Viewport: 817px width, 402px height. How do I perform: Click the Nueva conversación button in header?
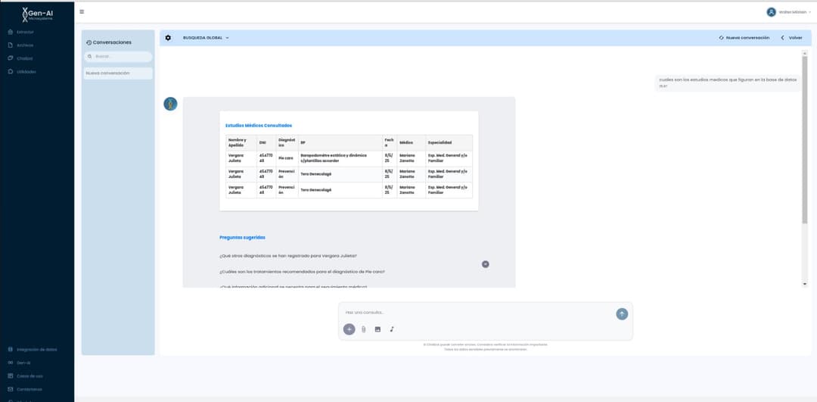(x=744, y=38)
